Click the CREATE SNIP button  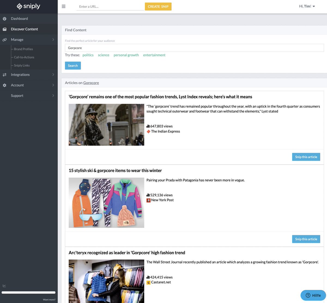point(158,7)
